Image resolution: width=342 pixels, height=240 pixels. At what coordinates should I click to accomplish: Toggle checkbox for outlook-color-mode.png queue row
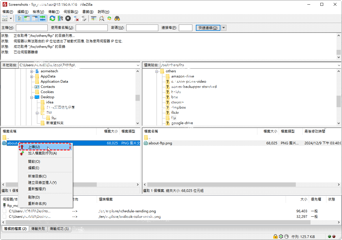pyautogui.click(x=4, y=216)
